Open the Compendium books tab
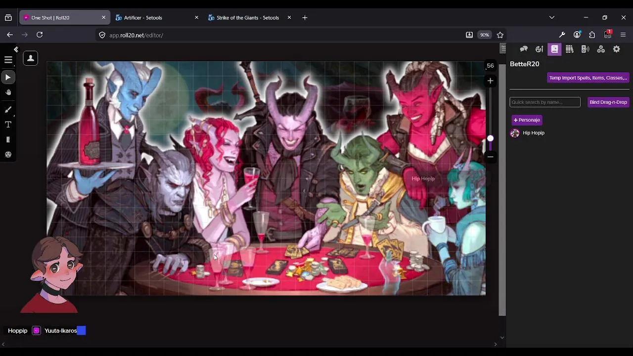 click(x=570, y=49)
